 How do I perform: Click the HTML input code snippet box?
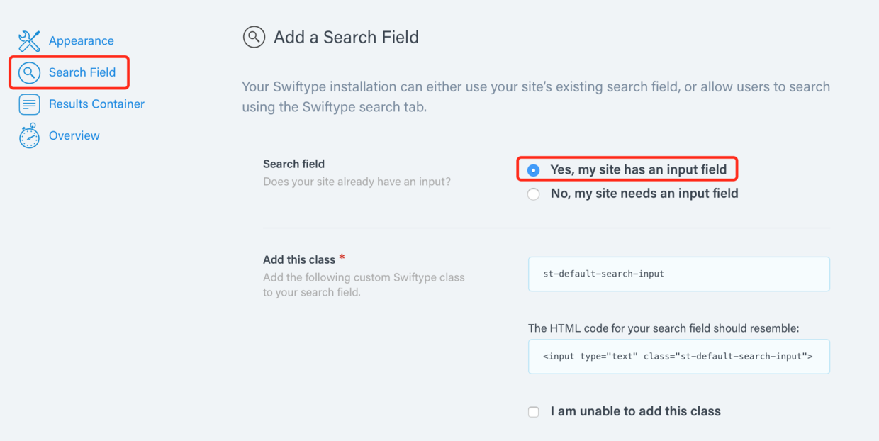(x=678, y=357)
